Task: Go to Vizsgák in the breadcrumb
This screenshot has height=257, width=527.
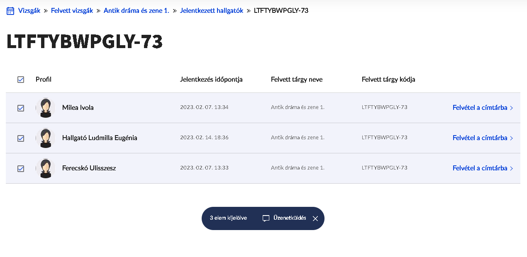Action: pyautogui.click(x=29, y=11)
